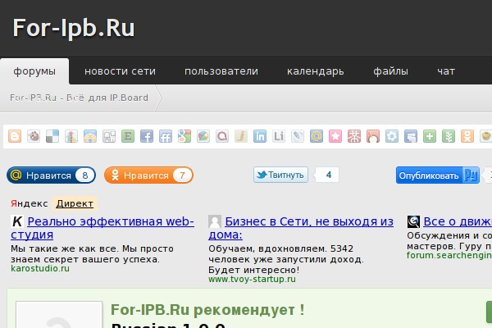Share to LinkedIn icon
The width and height of the screenshot is (492, 328).
[260, 137]
